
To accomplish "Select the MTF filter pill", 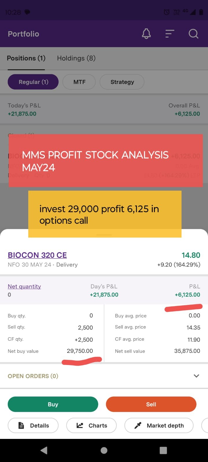I will pyautogui.click(x=79, y=82).
